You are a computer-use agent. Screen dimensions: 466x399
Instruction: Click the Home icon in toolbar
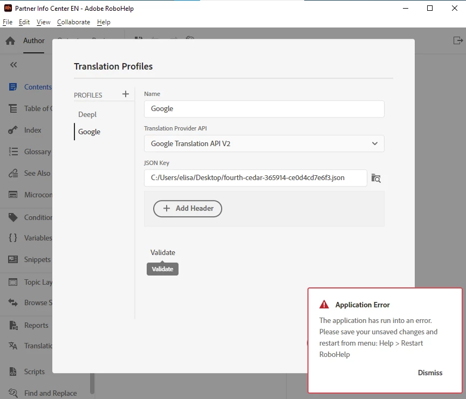click(x=10, y=40)
